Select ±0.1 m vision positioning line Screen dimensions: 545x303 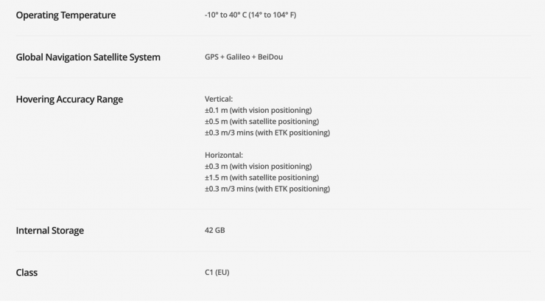[x=258, y=111]
